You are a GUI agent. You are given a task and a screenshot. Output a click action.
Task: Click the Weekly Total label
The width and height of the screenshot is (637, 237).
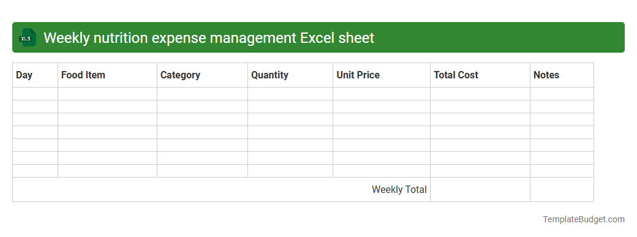399,189
